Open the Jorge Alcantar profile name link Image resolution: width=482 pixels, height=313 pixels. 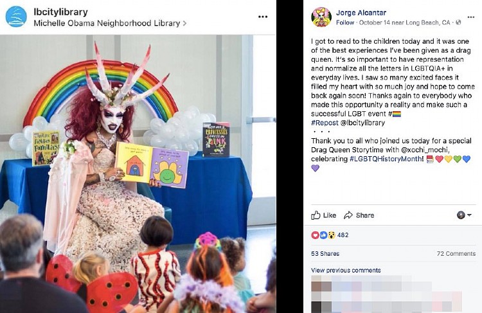361,13
